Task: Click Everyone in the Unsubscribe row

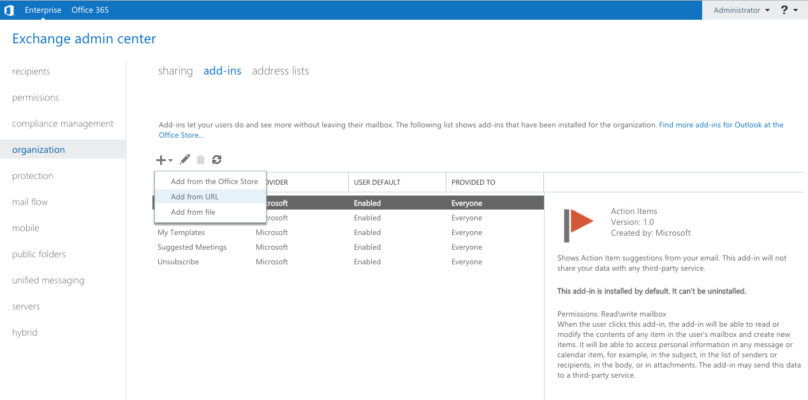Action: tap(467, 262)
